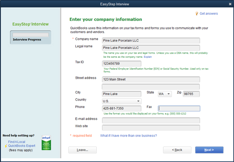Click the empty second street address line

pos(151,87)
